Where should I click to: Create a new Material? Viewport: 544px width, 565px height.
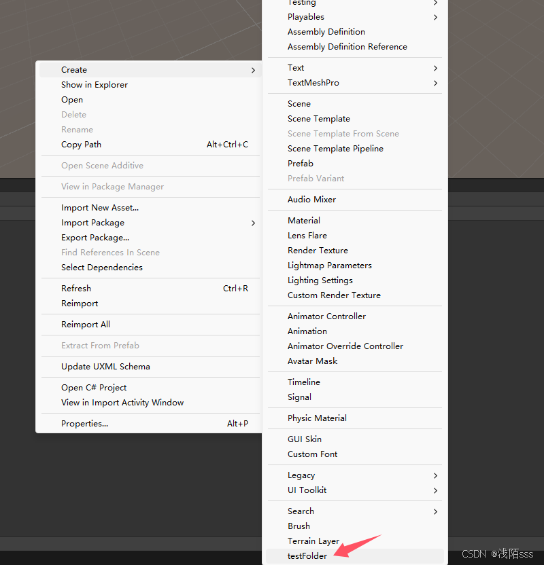(x=355, y=221)
